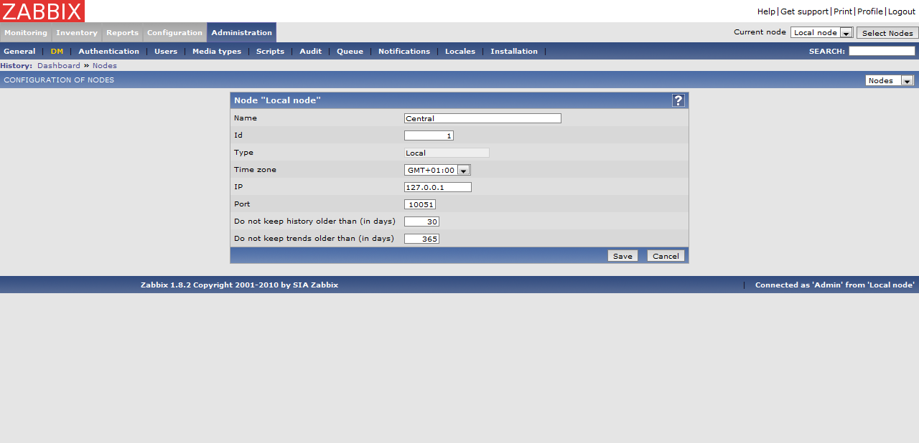Click the ZABBIX logo
Screen dimensions: 919x443
point(42,11)
